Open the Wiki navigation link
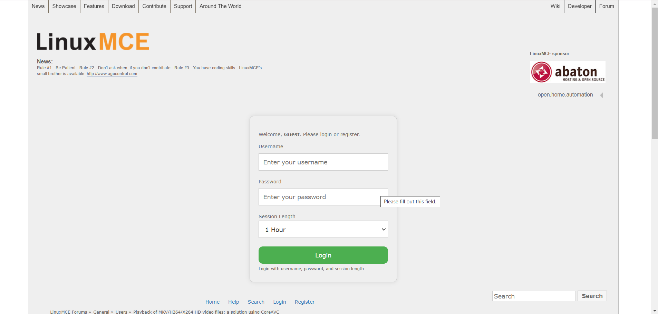 point(555,6)
